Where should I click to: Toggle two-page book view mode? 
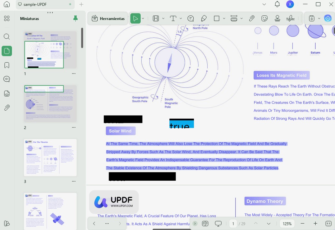pyautogui.click(x=205, y=223)
